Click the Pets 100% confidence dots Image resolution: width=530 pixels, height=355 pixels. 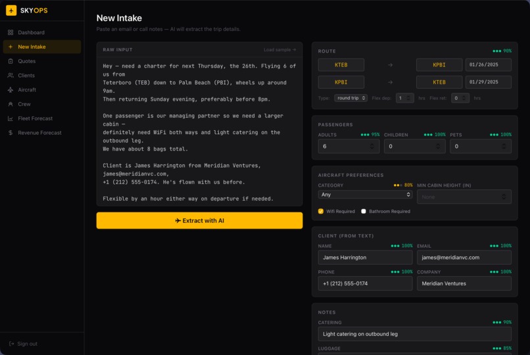(494, 134)
